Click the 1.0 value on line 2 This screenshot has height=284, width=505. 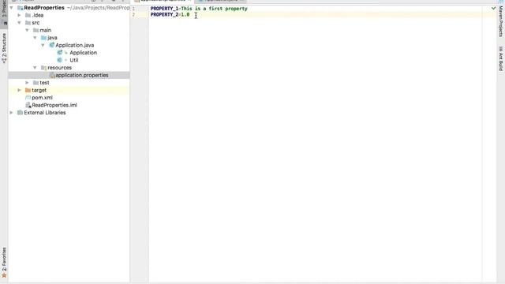coord(185,14)
